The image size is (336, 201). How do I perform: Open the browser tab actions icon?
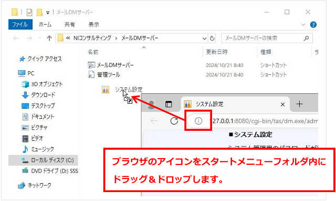click(x=169, y=104)
